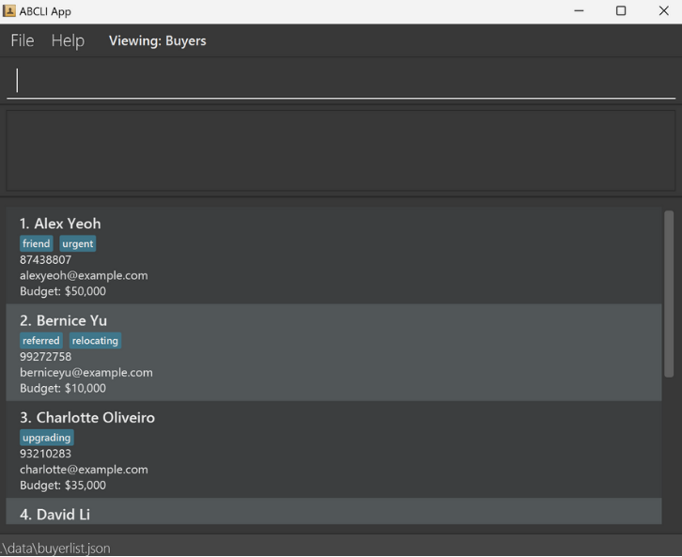Click Charlotte's phone number 93210283

click(45, 454)
